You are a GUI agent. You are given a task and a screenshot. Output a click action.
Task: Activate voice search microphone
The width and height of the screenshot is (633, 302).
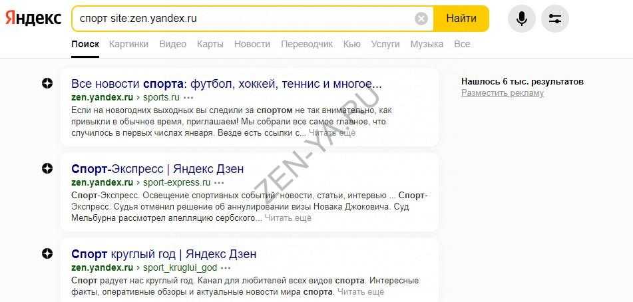click(521, 19)
